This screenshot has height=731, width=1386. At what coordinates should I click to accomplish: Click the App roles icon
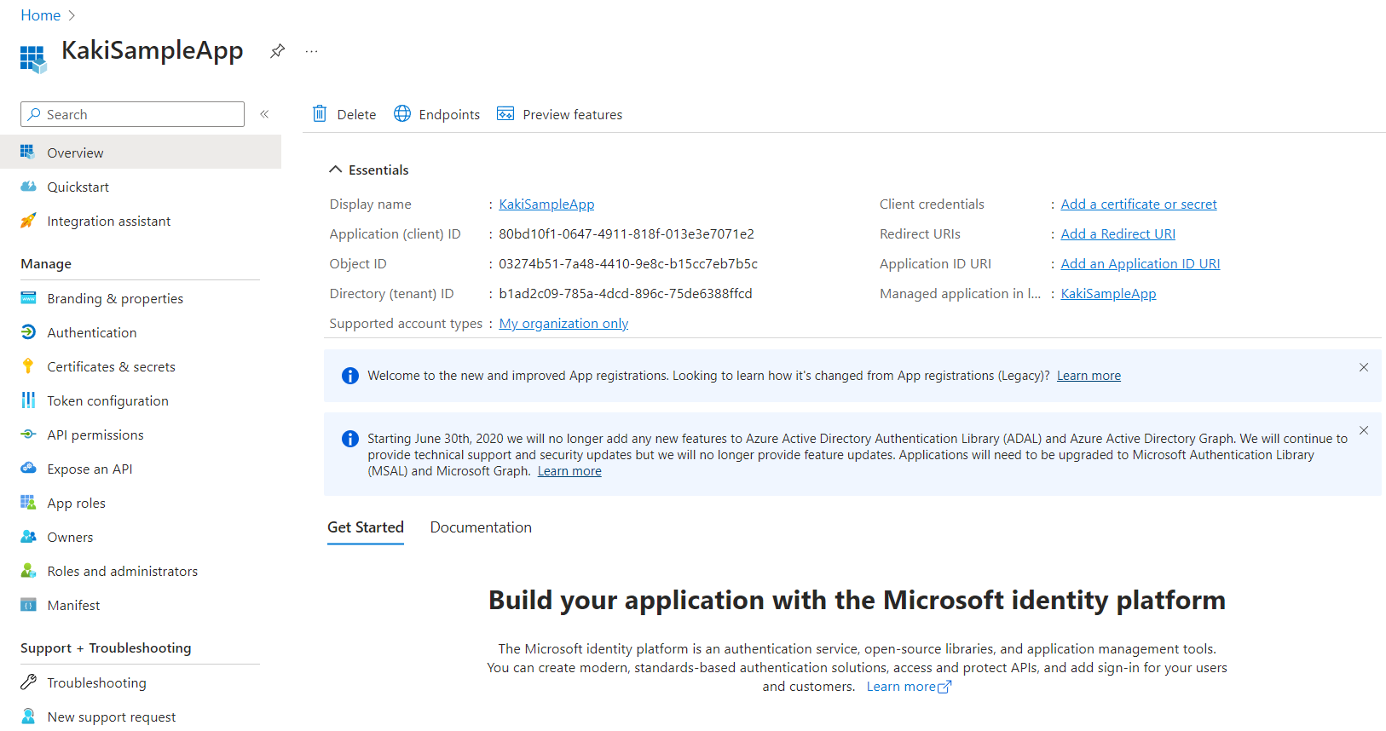click(28, 502)
